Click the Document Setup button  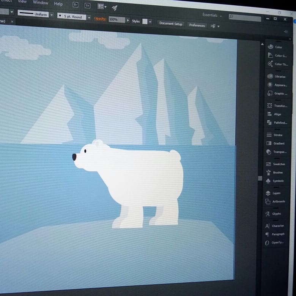tap(171, 24)
